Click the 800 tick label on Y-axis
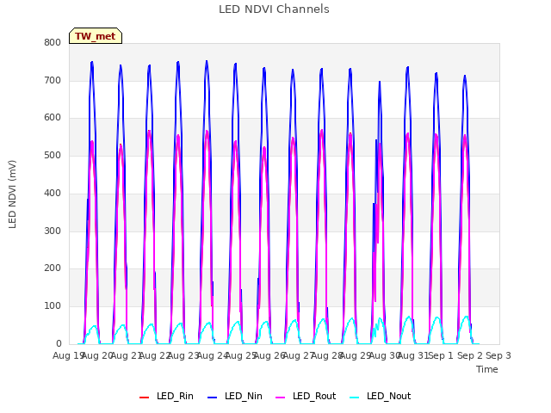 coord(53,42)
